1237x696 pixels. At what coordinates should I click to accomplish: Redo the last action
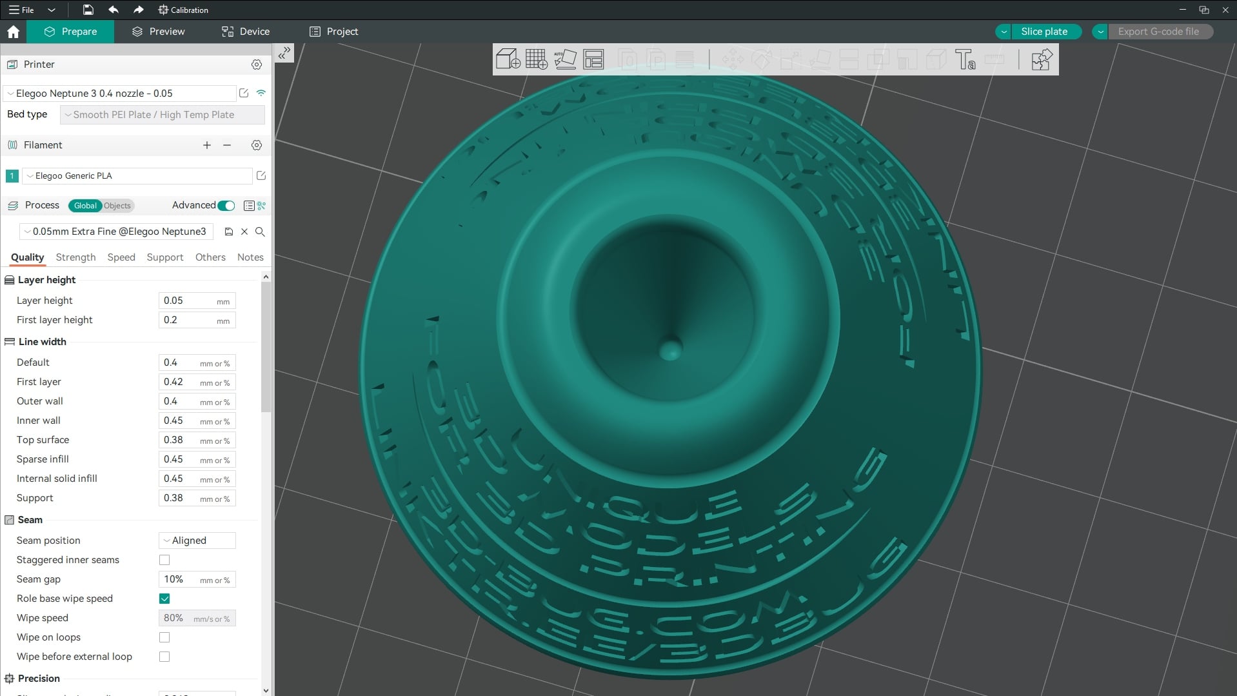click(x=138, y=10)
